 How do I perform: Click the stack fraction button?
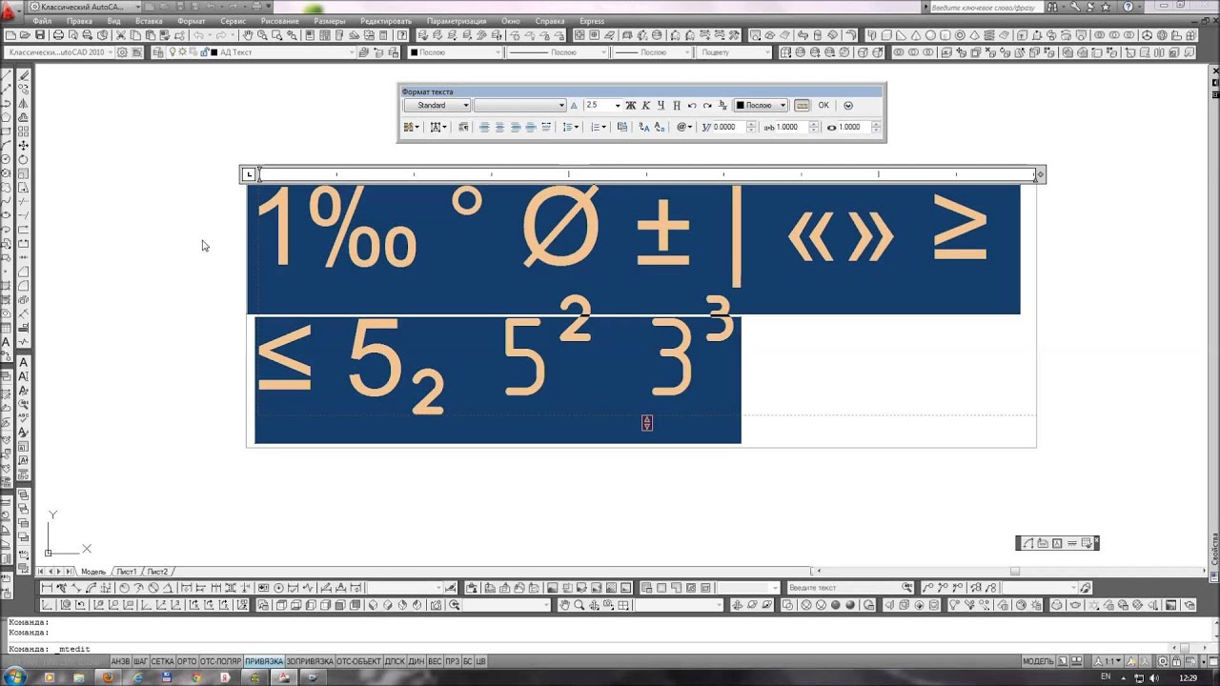coord(723,106)
